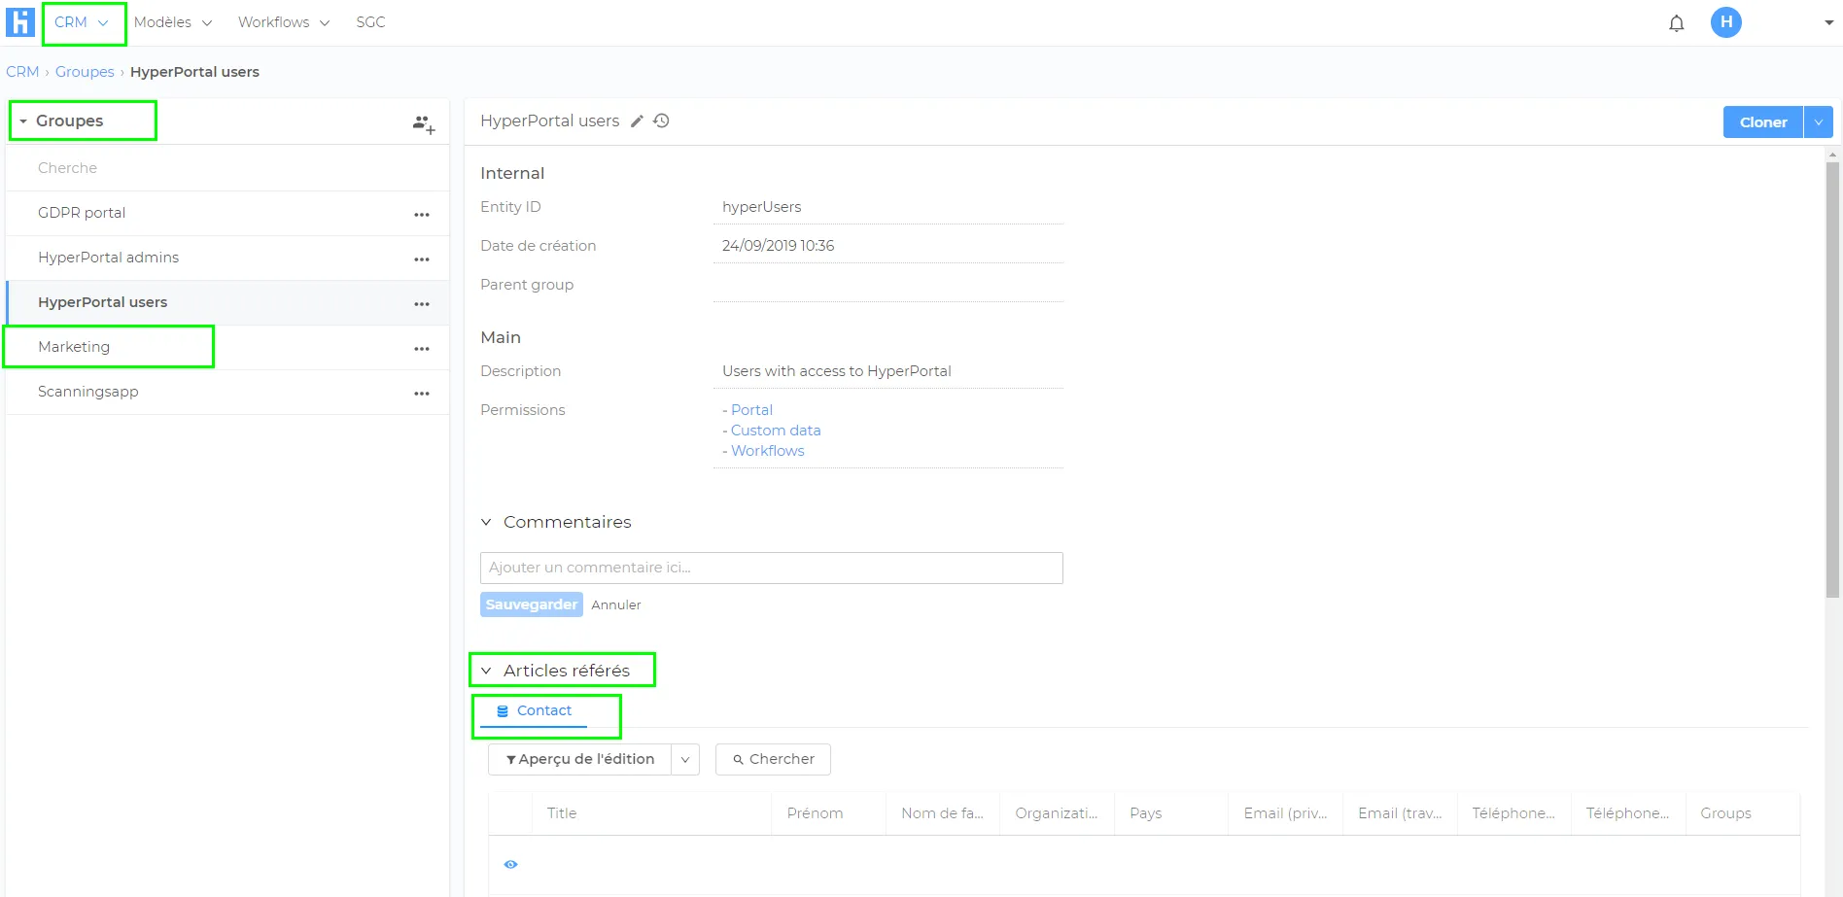Click the eye icon in table row
The height and width of the screenshot is (897, 1843).
[511, 864]
